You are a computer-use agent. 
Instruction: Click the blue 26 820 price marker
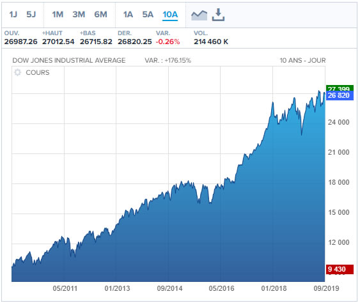[x=340, y=95]
